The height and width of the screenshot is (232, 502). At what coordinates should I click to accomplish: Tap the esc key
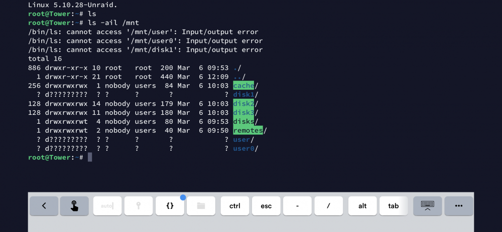coord(266,206)
